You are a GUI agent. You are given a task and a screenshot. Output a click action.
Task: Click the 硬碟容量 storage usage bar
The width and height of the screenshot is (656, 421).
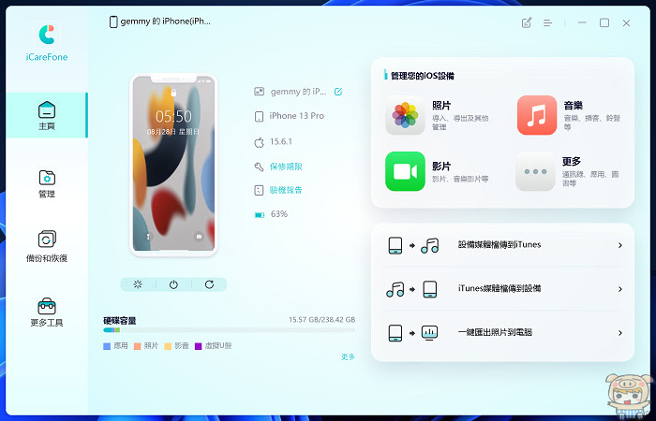(230, 330)
